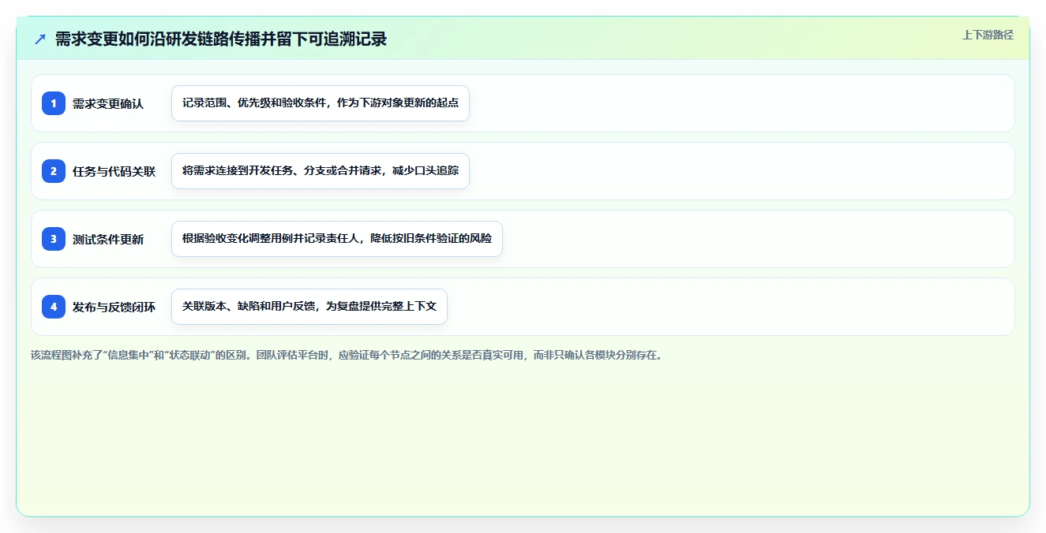Select the step title 需求变更确认
The image size is (1046, 533).
click(108, 103)
